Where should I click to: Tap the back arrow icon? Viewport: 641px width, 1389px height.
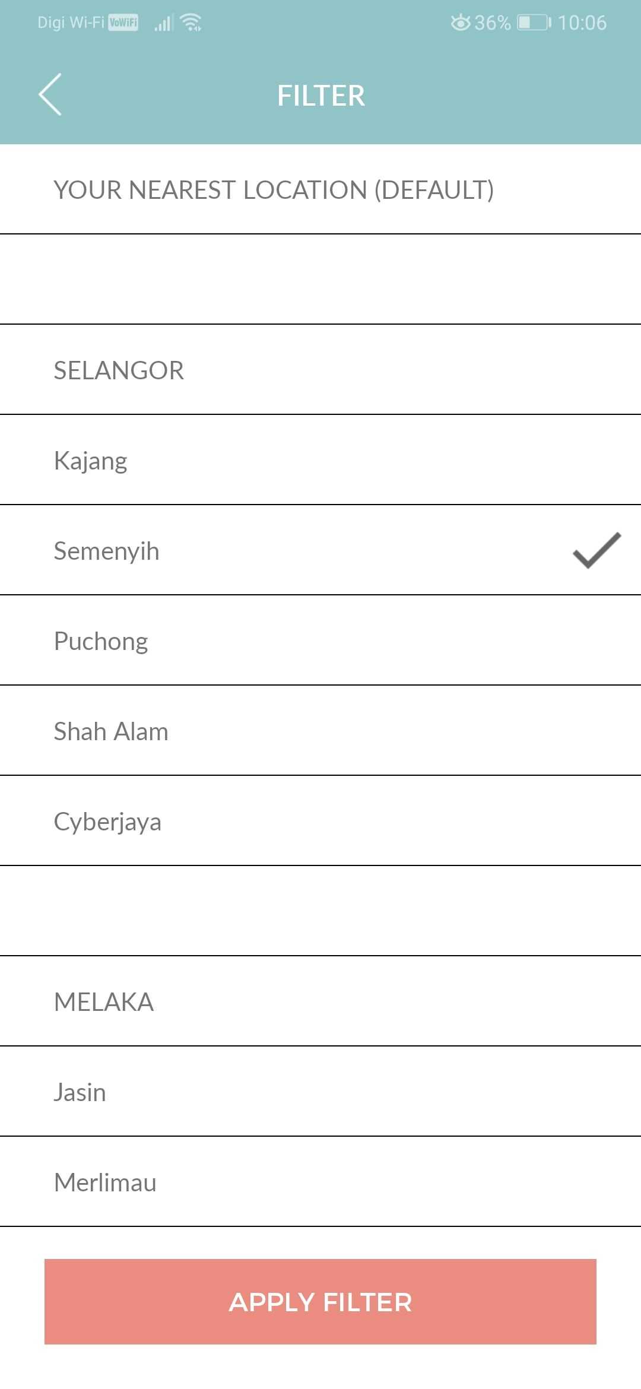50,95
